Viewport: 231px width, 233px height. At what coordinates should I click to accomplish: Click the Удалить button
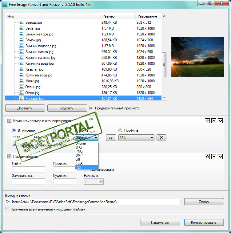(x=67, y=108)
